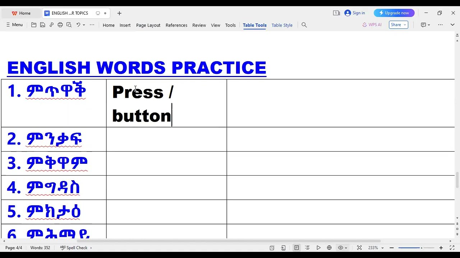460x258 pixels.
Task: Select the Review tab
Action: point(199,25)
